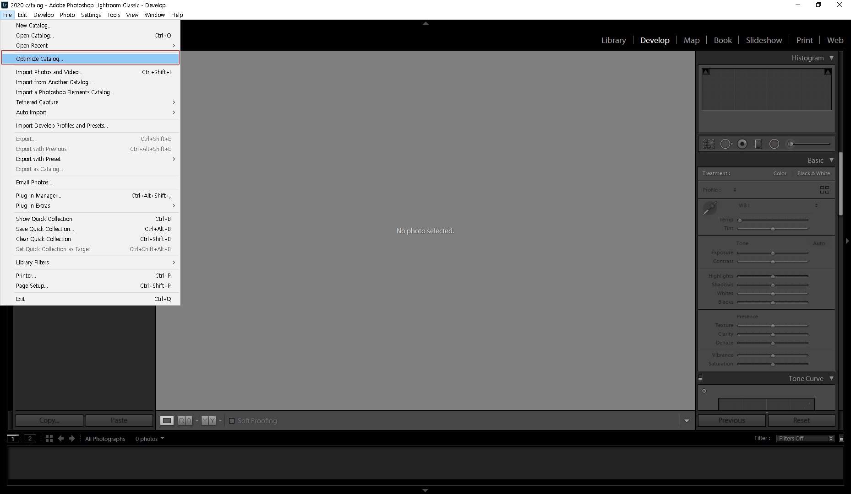
Task: Switch to the Library module
Action: point(613,40)
